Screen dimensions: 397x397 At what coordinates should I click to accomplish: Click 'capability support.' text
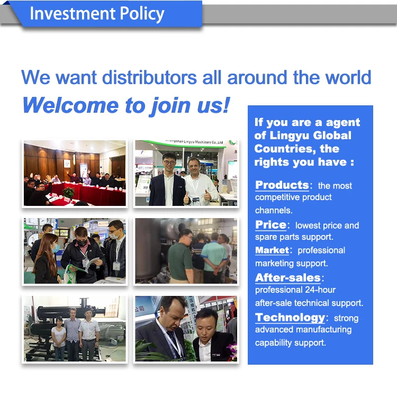pyautogui.click(x=291, y=343)
